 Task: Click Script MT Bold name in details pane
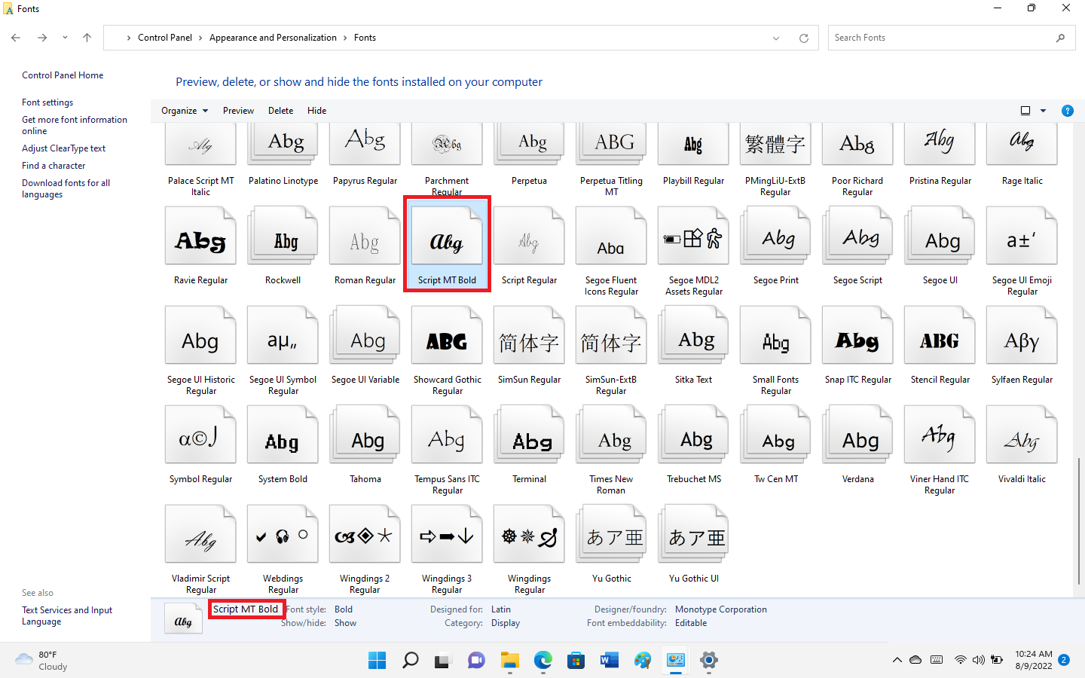pos(246,609)
